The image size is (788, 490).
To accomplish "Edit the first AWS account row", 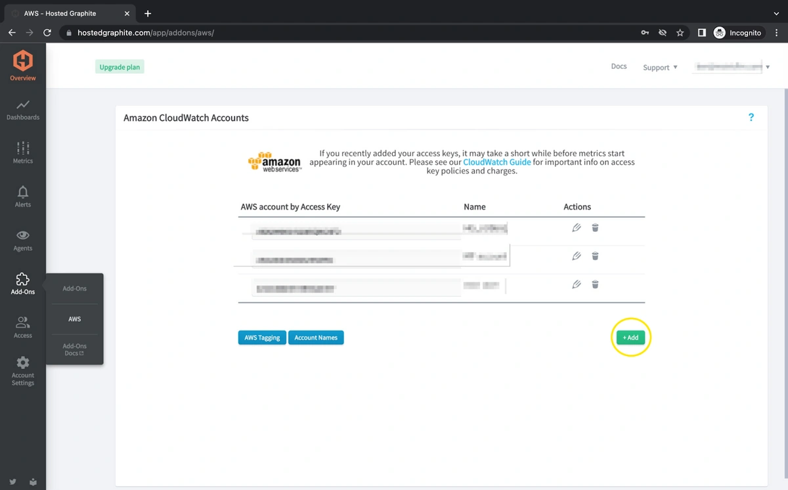I will (x=577, y=228).
